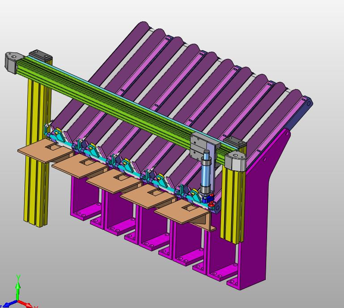Select the rightmost tan tray plate
The height and width of the screenshot is (308, 344).
pyautogui.click(x=182, y=211)
